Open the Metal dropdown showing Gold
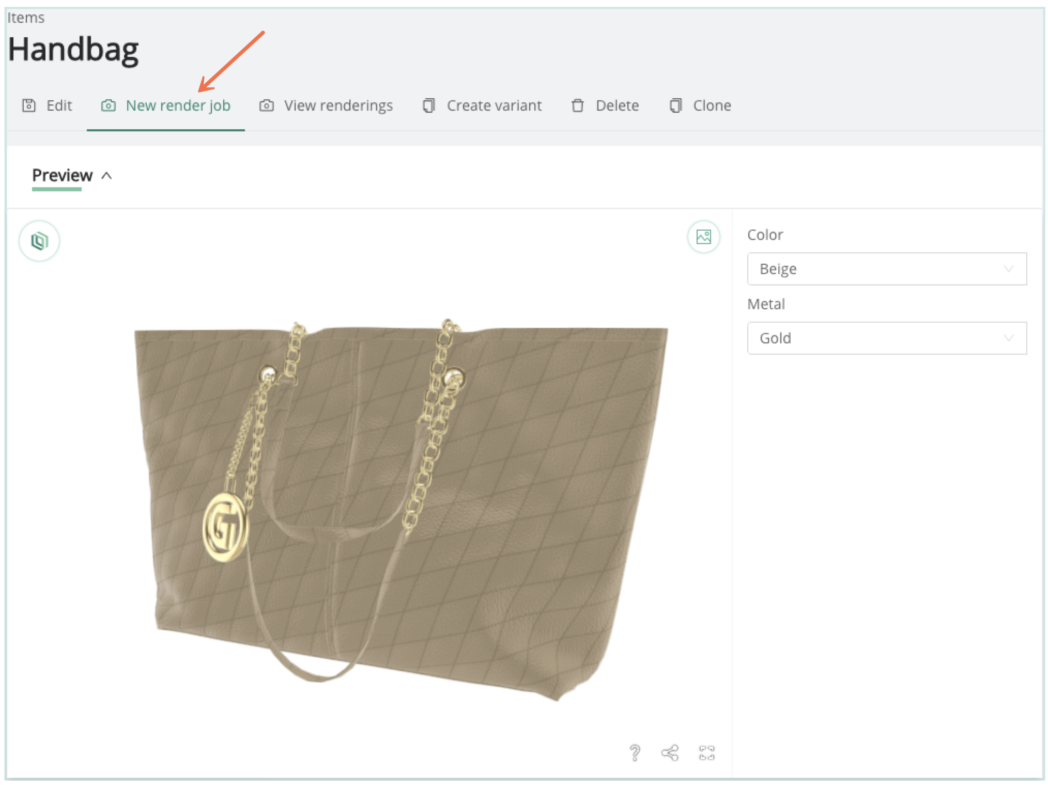 coord(886,338)
